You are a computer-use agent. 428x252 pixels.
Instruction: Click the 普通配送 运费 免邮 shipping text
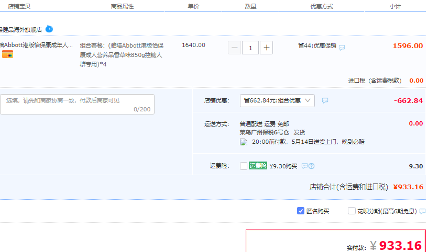264,124
